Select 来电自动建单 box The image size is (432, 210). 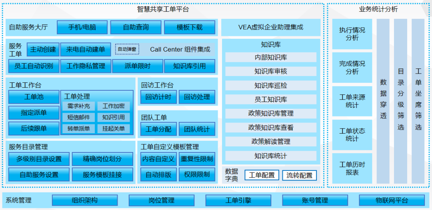86,50
